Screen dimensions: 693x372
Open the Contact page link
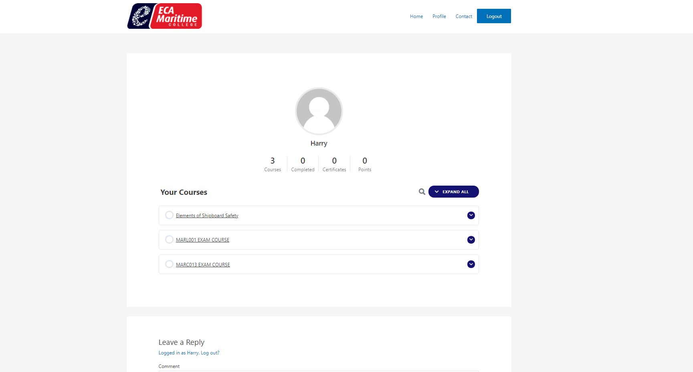click(464, 16)
